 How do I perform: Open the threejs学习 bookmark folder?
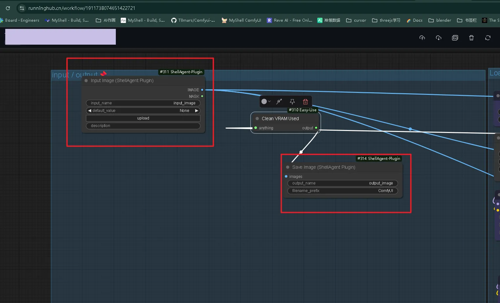pyautogui.click(x=386, y=20)
